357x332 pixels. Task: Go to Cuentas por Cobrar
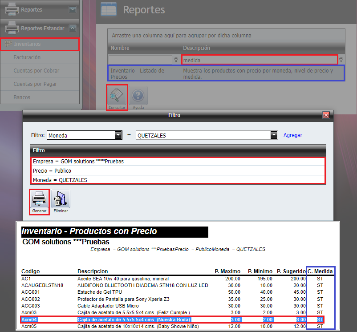[36, 71]
